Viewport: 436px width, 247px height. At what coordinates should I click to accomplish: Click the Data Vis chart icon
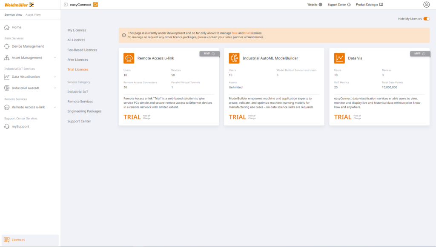click(339, 58)
